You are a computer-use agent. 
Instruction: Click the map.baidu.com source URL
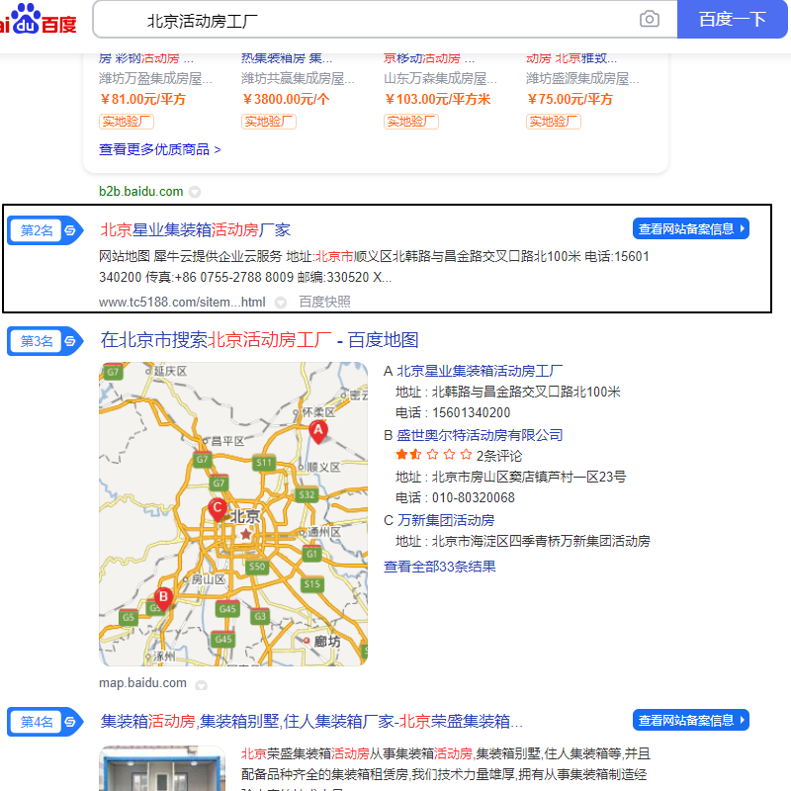[142, 683]
